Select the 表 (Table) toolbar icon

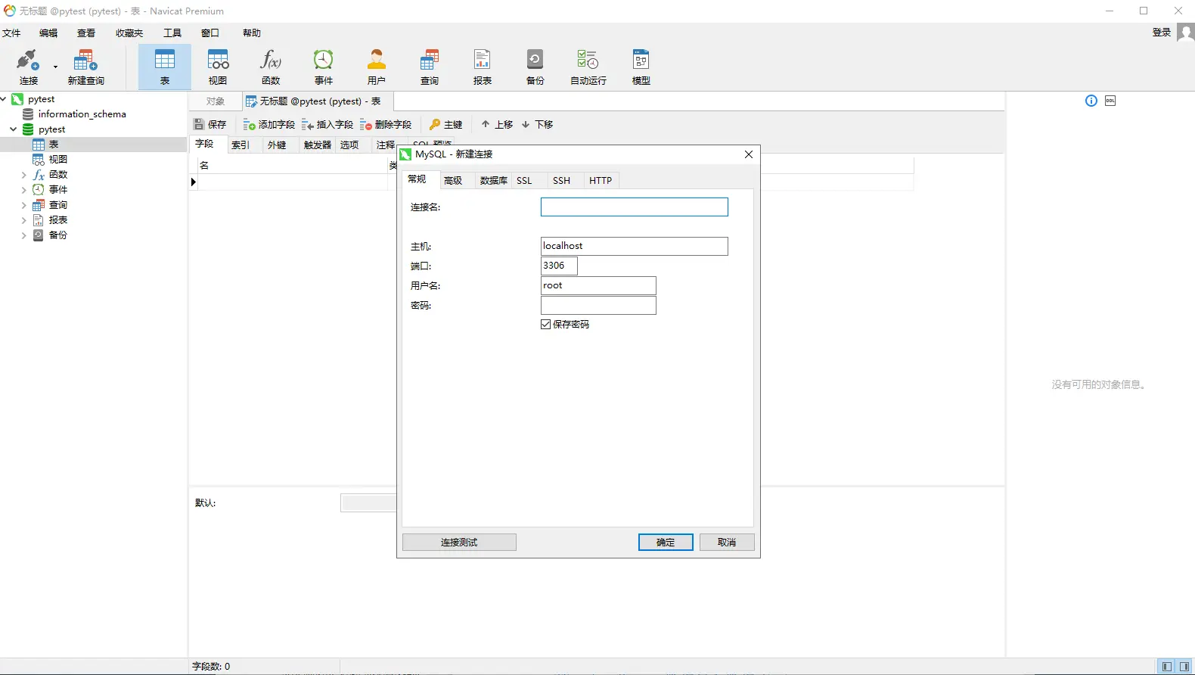(x=165, y=67)
